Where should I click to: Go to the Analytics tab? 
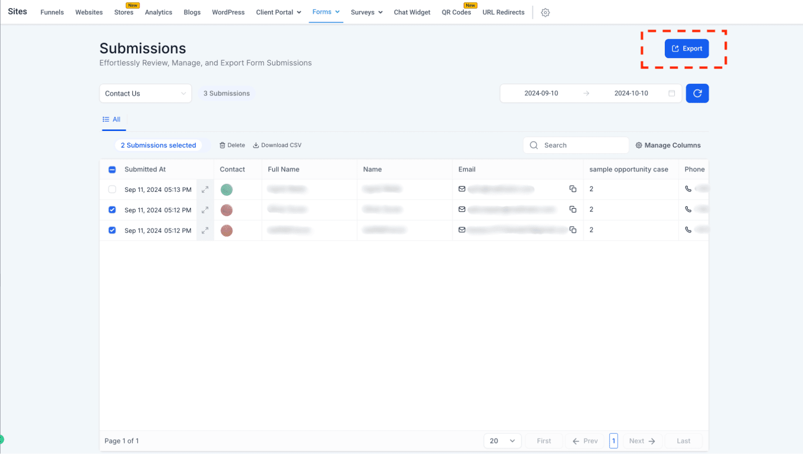158,12
